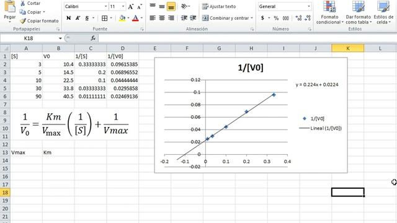
Task: Click the chart title 1/[V0]
Action: coord(251,68)
